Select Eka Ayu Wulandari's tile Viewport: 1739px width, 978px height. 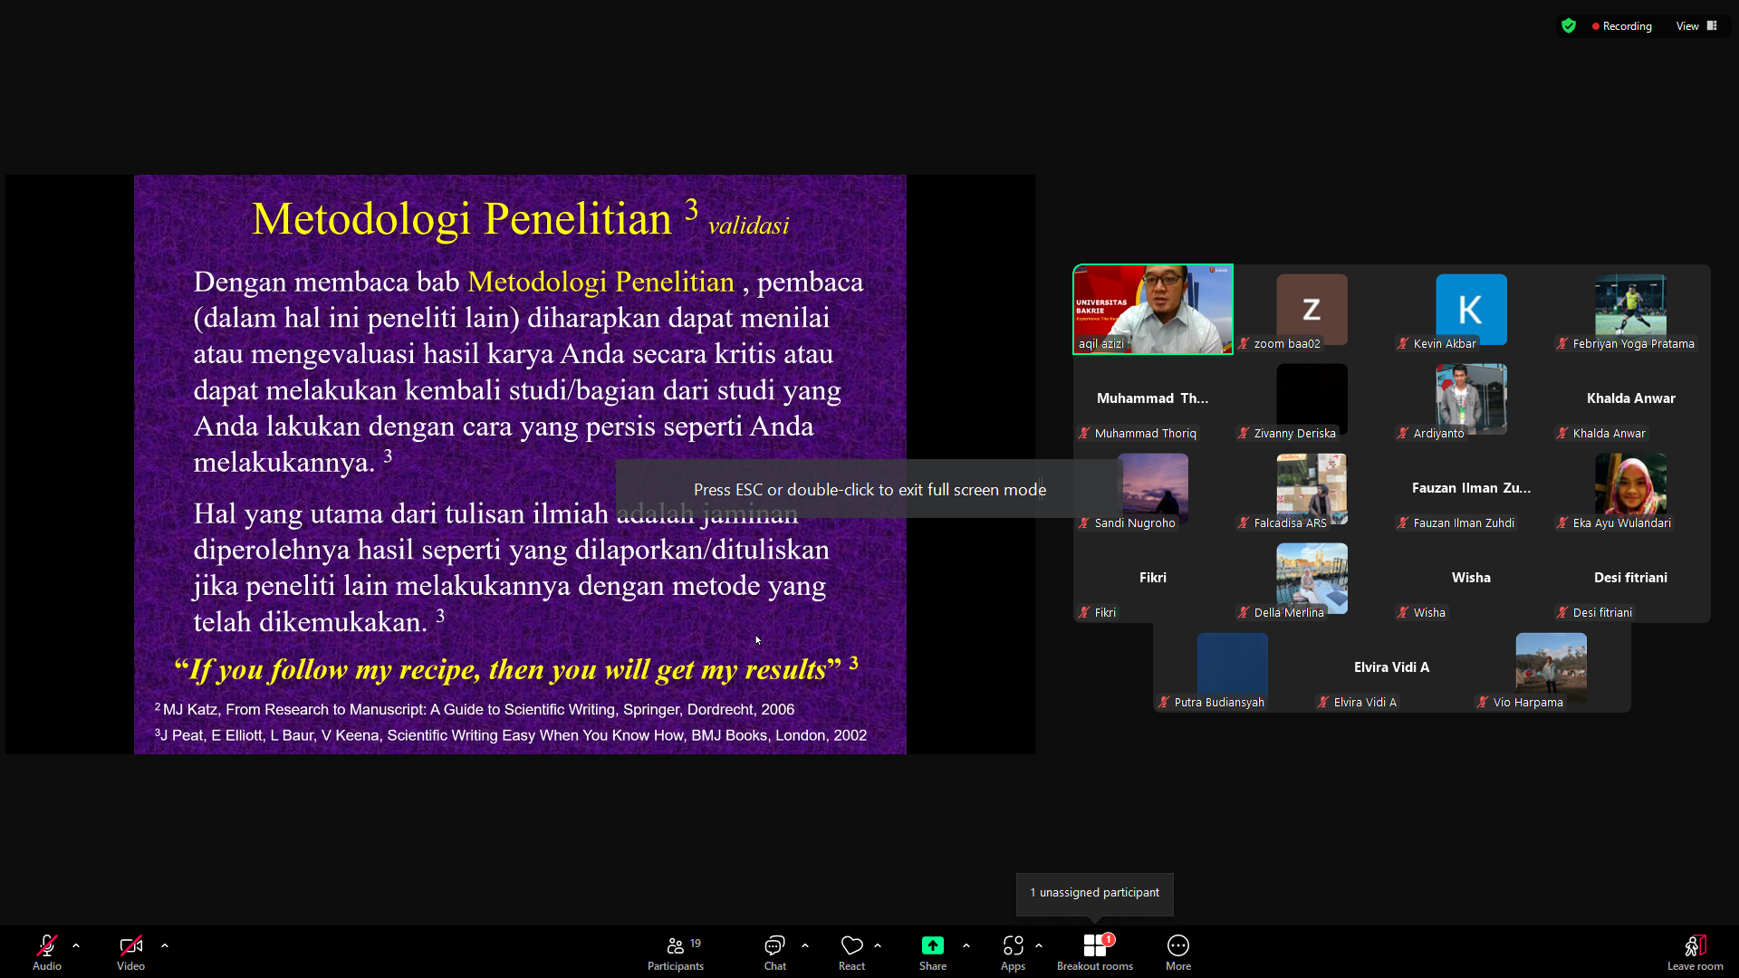(1631, 488)
